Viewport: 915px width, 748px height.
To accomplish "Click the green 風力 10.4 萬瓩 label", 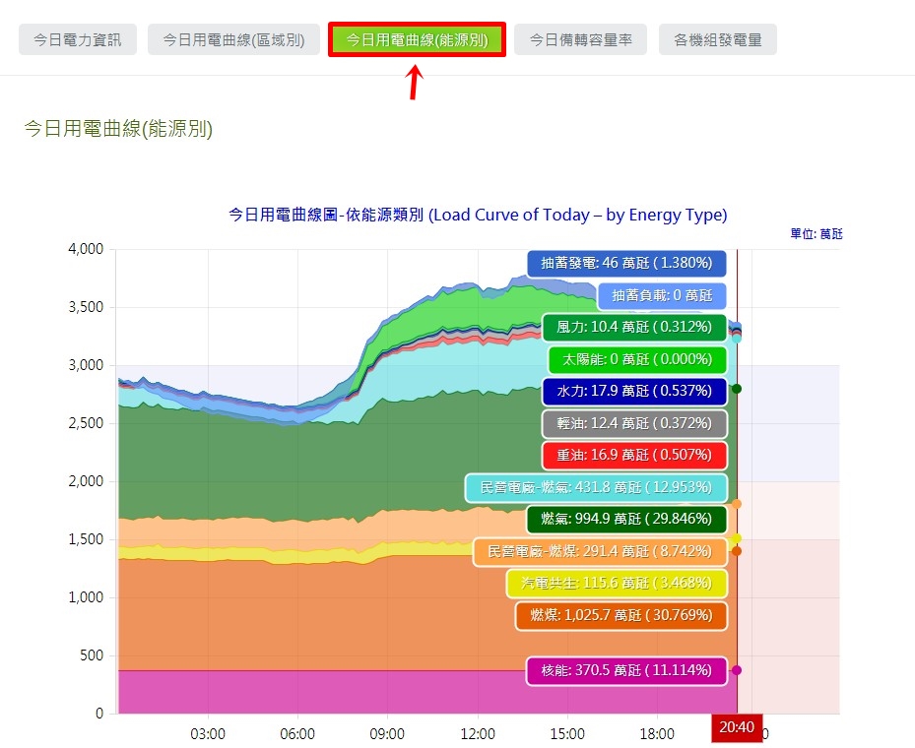I will pyautogui.click(x=634, y=327).
